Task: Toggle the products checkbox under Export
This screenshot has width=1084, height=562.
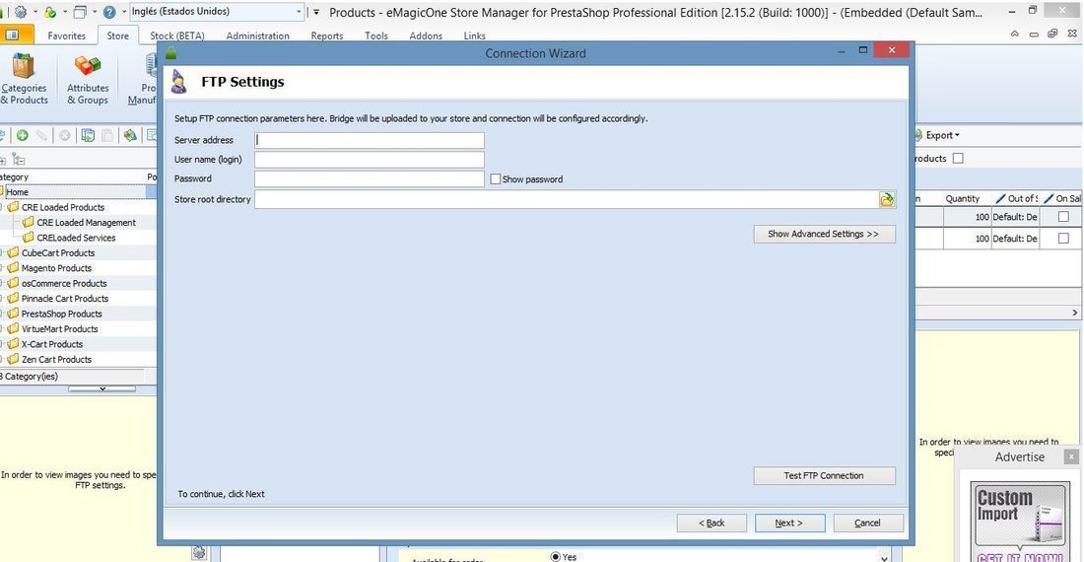Action: click(x=958, y=159)
